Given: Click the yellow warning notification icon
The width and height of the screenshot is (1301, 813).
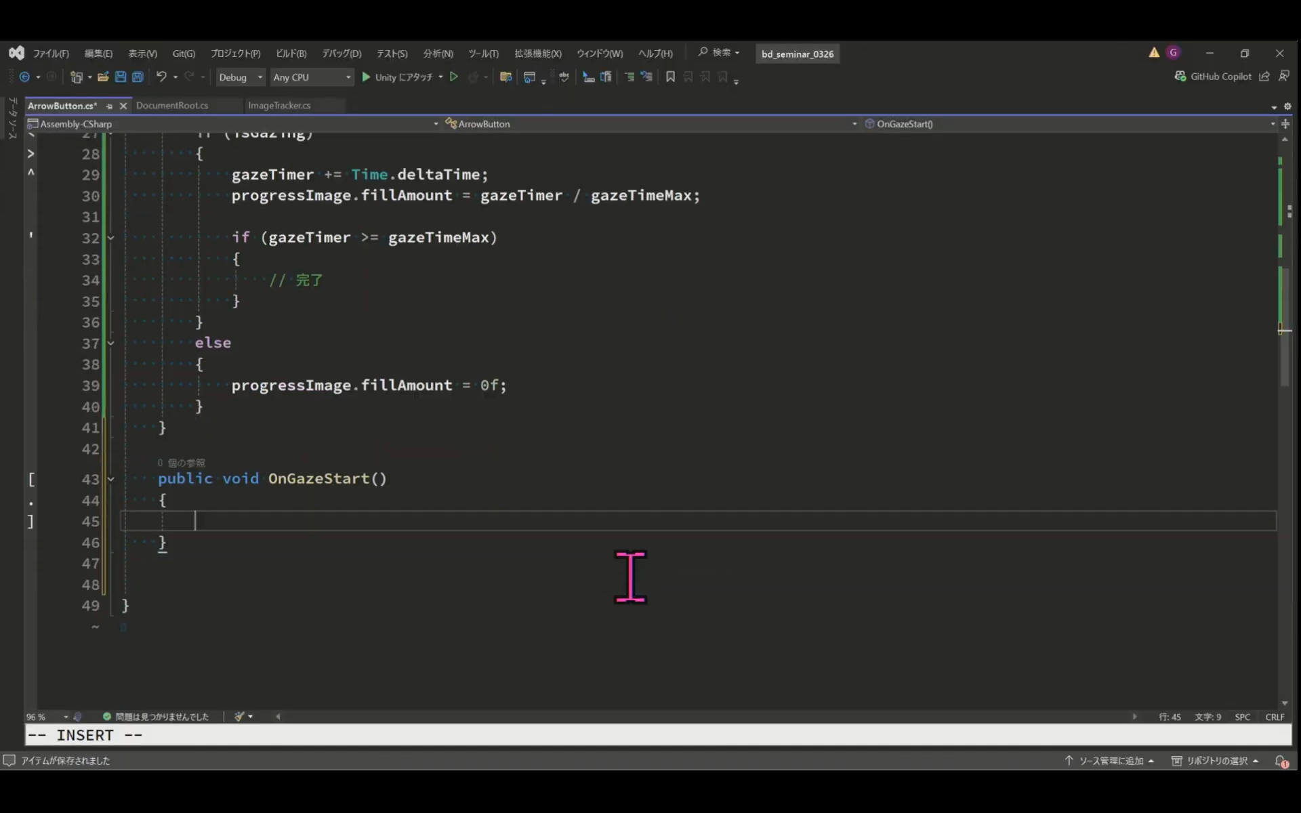Looking at the screenshot, I should pyautogui.click(x=1154, y=53).
